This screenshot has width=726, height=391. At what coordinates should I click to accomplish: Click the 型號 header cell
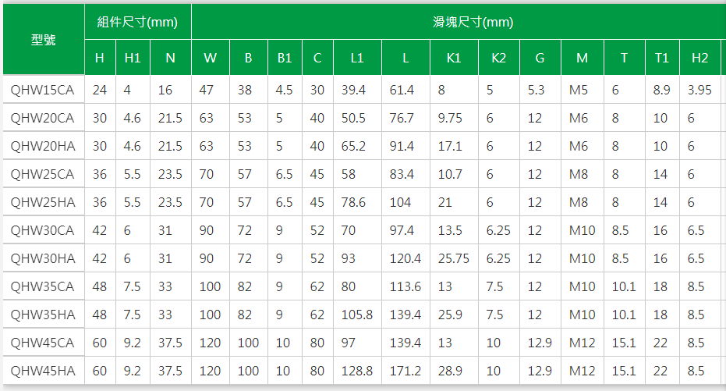click(44, 40)
